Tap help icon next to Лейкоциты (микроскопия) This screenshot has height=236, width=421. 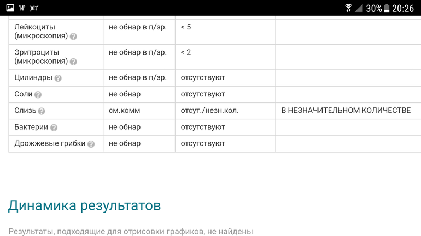click(x=73, y=37)
